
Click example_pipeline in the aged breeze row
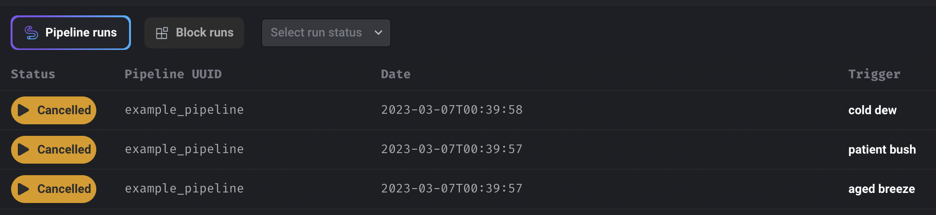pos(184,189)
